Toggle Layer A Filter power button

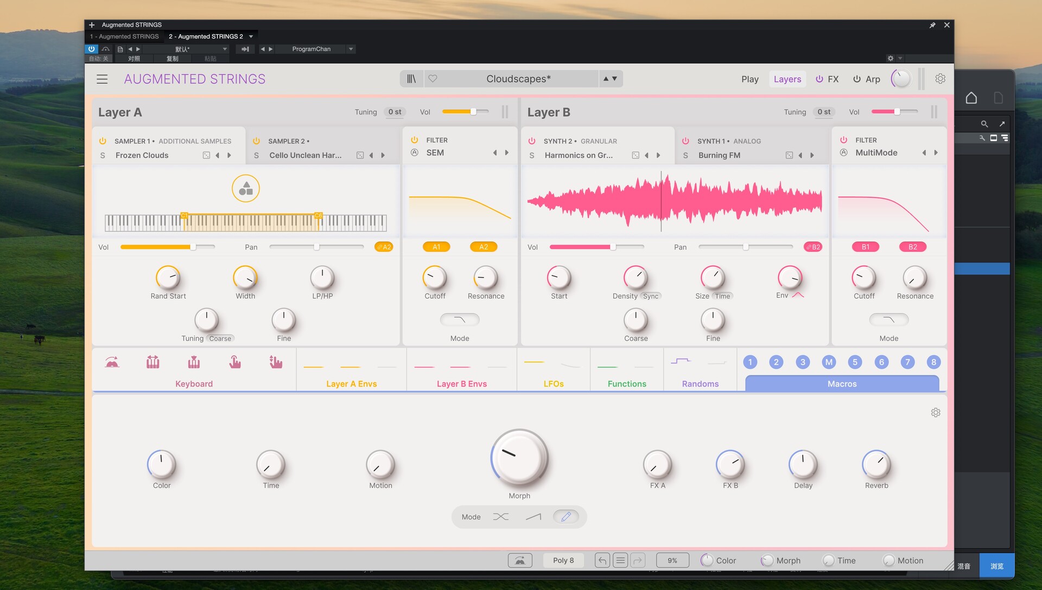tap(414, 140)
